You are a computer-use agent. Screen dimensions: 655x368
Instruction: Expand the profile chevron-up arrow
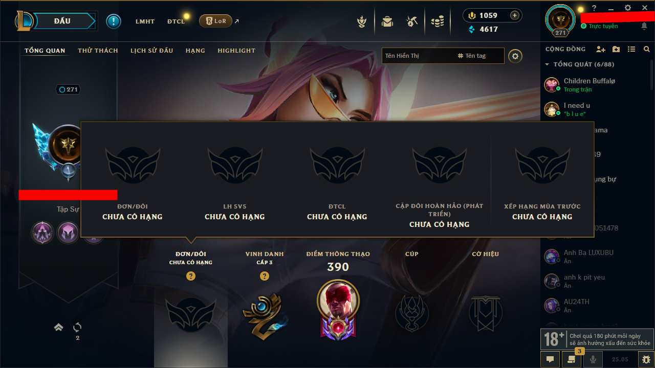pyautogui.click(x=59, y=327)
